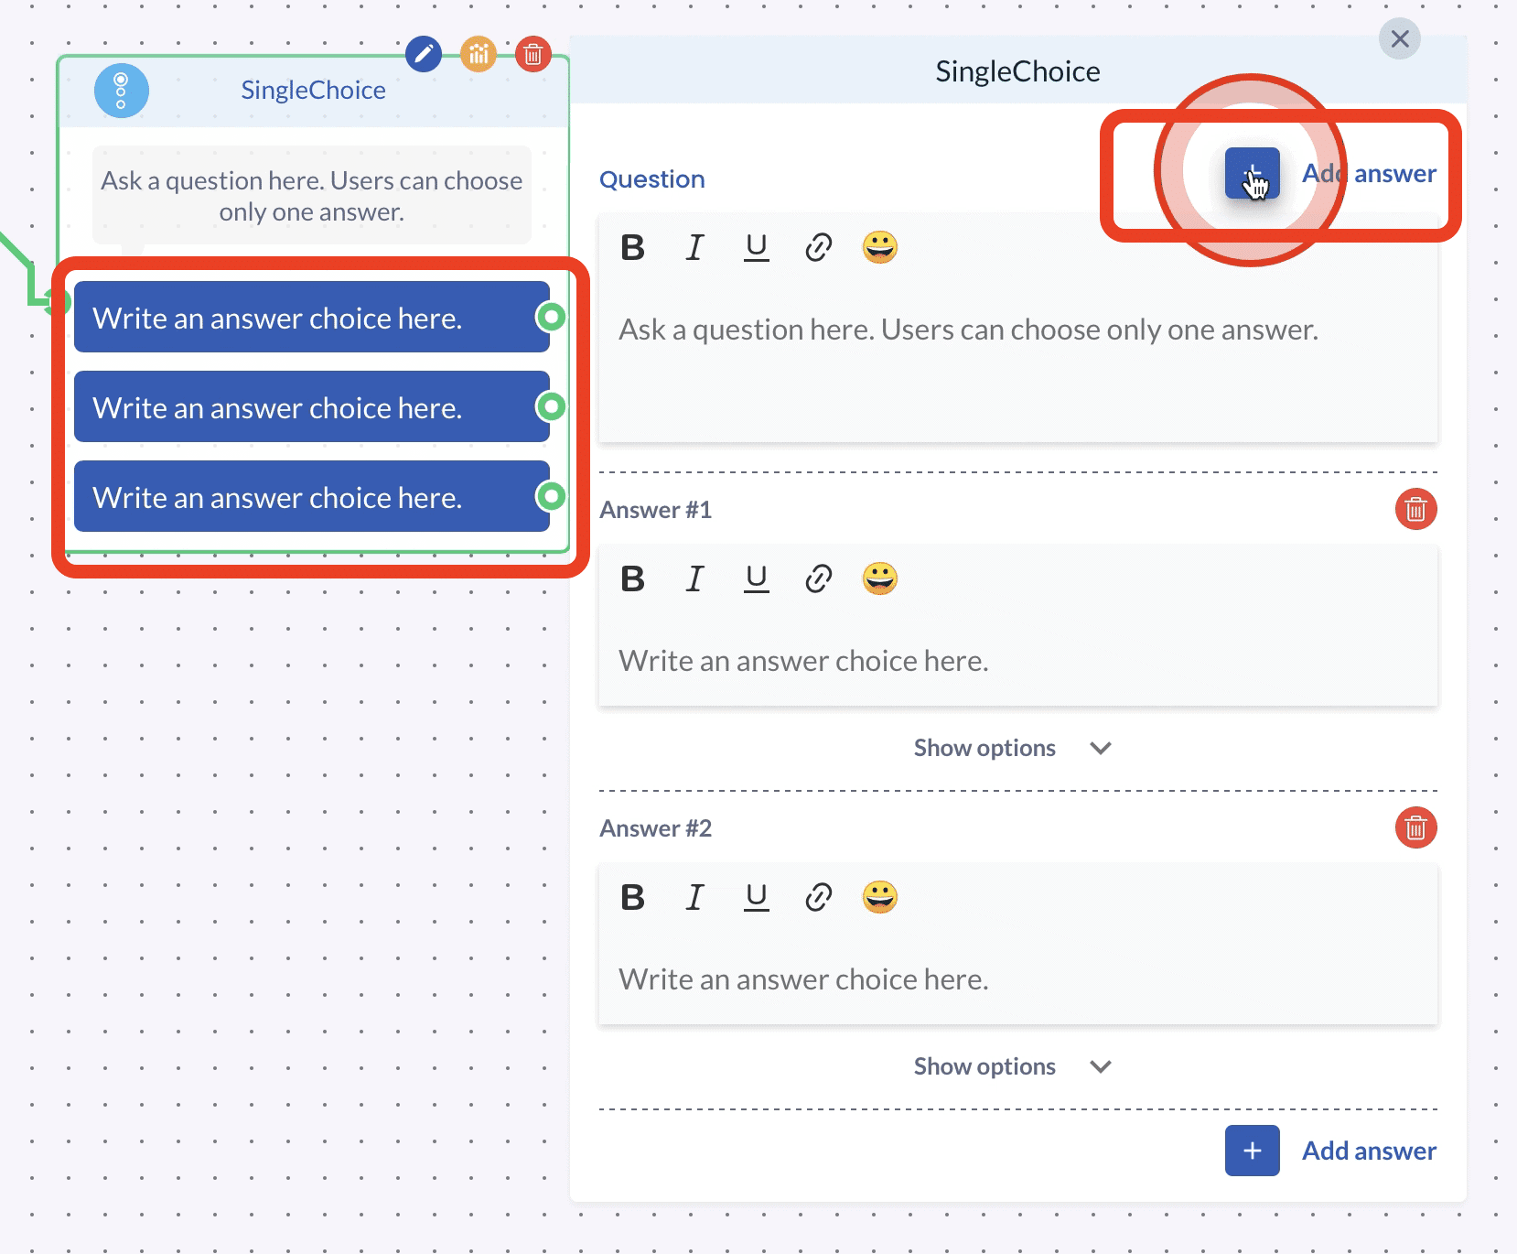Click the top Add answer plus button

click(x=1253, y=173)
